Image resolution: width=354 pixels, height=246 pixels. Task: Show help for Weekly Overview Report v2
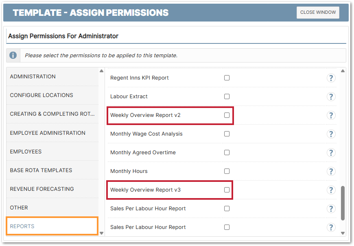[331, 115]
